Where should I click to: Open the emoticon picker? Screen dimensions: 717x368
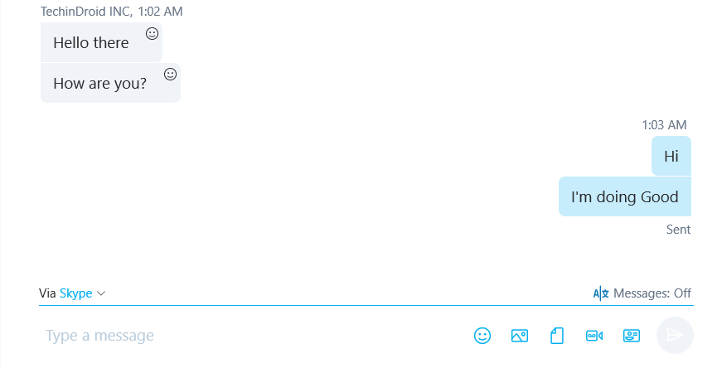[x=482, y=336]
